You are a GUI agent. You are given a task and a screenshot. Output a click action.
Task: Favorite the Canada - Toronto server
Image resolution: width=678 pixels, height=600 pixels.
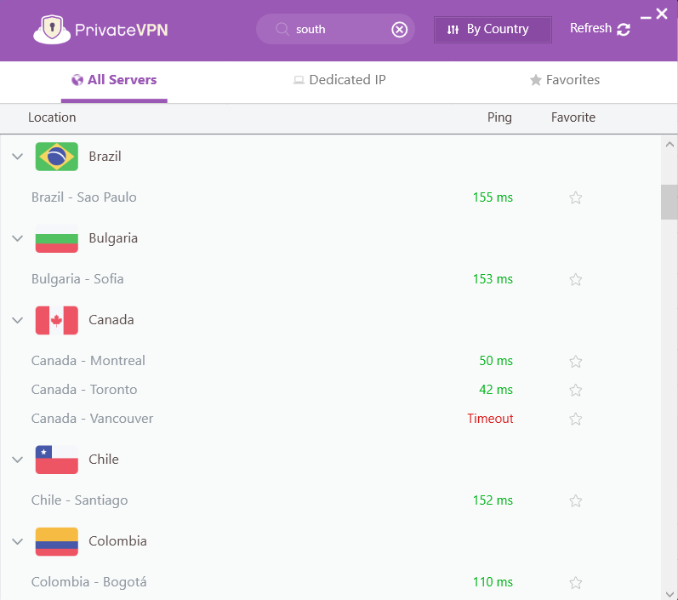pyautogui.click(x=576, y=390)
